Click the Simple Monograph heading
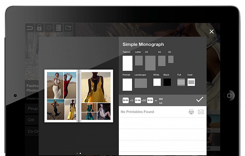Image resolution: width=245 pixels, height=156 pixels. [x=143, y=44]
